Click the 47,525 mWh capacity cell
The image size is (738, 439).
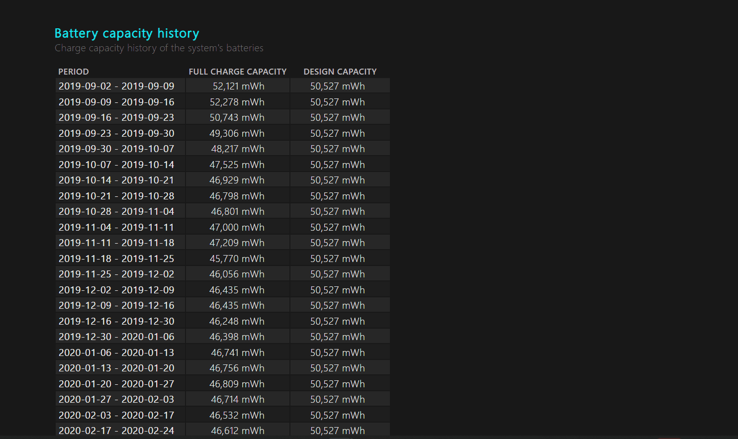click(x=237, y=165)
